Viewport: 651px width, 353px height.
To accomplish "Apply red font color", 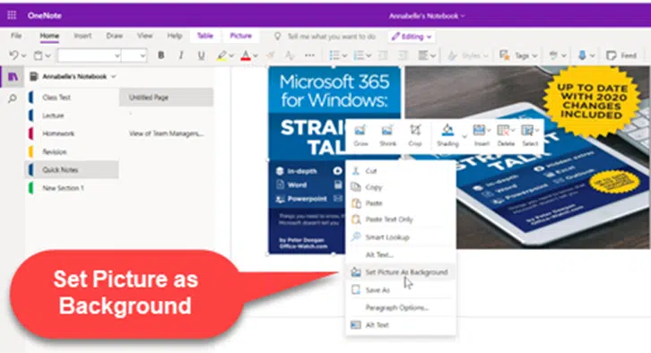I will (246, 56).
